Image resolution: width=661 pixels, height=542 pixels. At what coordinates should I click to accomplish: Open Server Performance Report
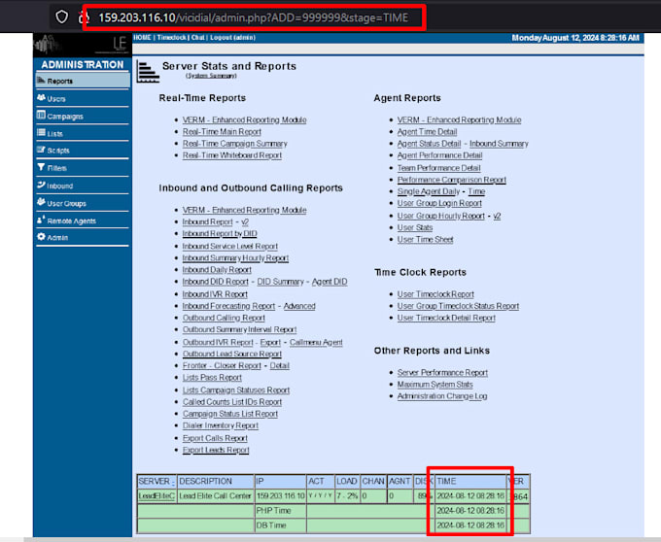[x=442, y=373]
